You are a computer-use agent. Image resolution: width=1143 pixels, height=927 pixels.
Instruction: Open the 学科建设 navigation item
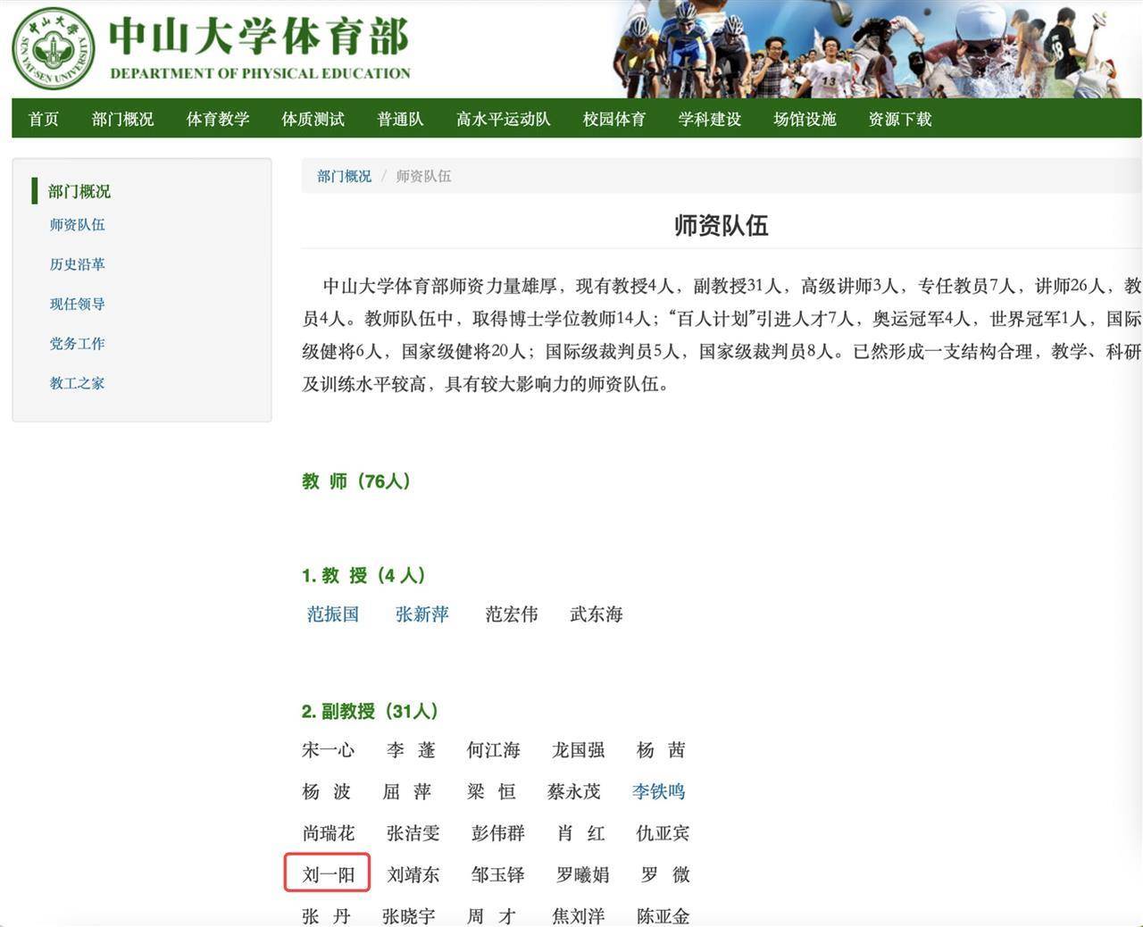[x=707, y=118]
